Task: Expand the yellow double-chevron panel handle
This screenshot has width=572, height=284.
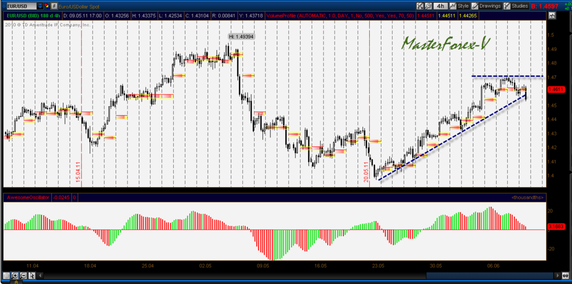Action: pos(16,282)
